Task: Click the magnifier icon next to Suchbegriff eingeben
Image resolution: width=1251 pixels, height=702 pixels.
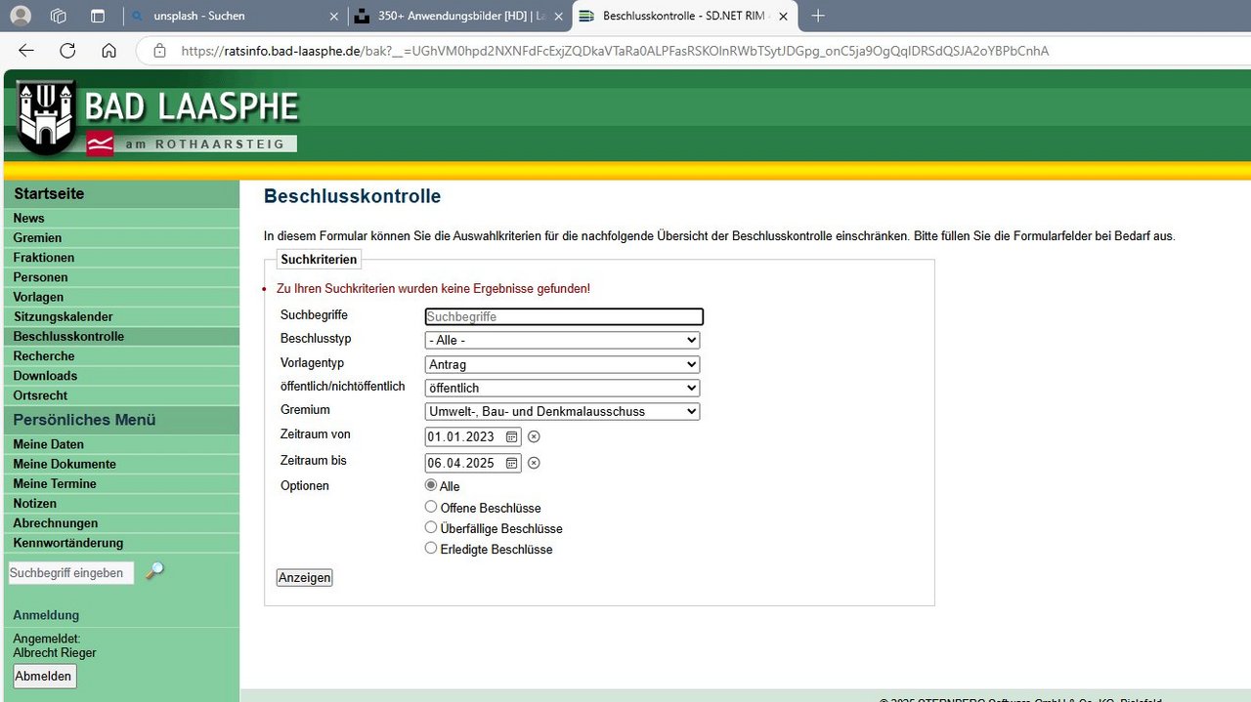Action: (x=154, y=572)
